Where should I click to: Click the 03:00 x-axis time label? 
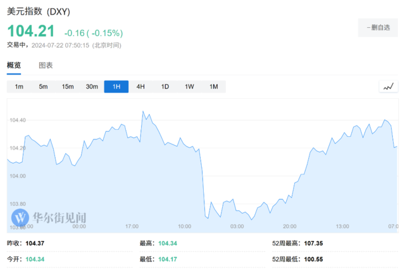click(237, 226)
